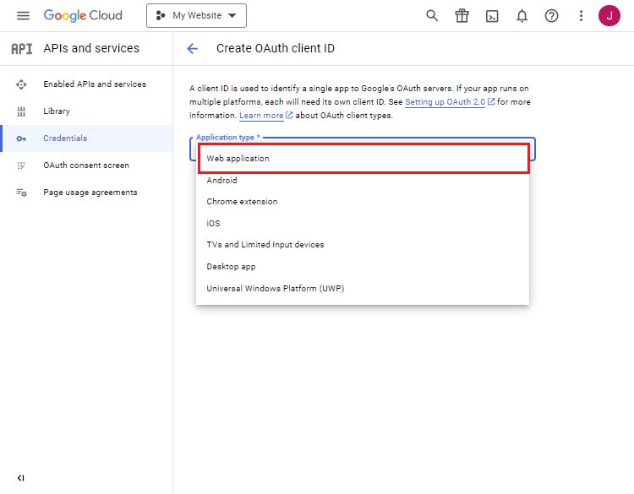Click the API icon beside APIs and services
The height and width of the screenshot is (494, 634).
(22, 49)
